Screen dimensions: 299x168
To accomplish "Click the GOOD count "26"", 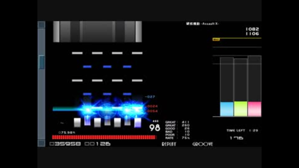I will coord(187,128).
